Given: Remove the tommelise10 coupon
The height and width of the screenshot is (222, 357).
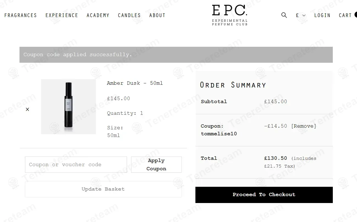Looking at the screenshot, I should [303, 126].
